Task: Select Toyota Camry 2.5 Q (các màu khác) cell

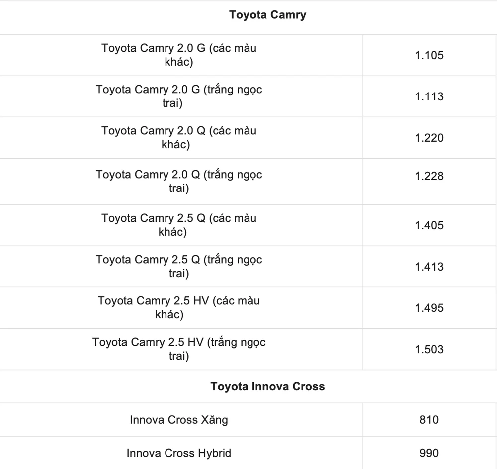Action: tap(179, 225)
